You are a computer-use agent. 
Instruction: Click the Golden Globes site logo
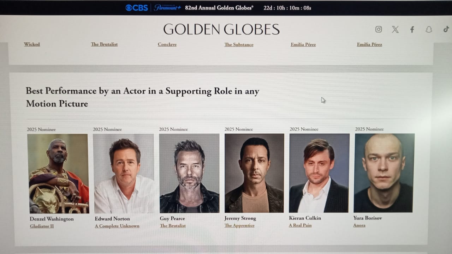221,29
